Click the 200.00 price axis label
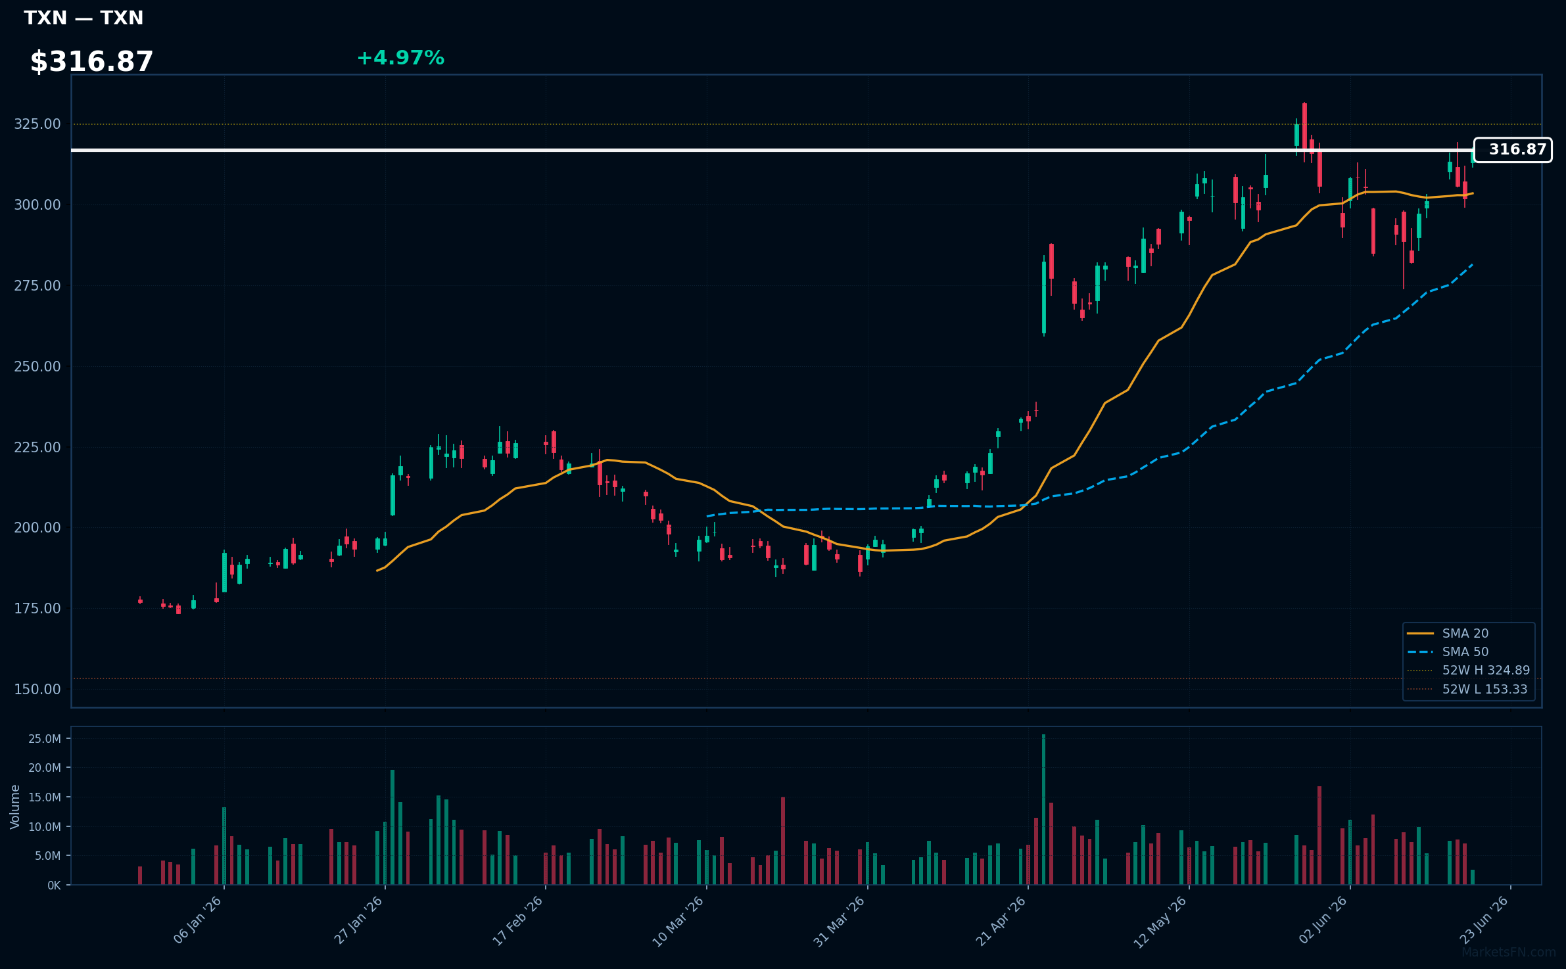This screenshot has width=1566, height=969. point(37,528)
